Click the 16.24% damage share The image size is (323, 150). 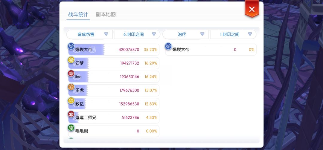pyautogui.click(x=151, y=77)
